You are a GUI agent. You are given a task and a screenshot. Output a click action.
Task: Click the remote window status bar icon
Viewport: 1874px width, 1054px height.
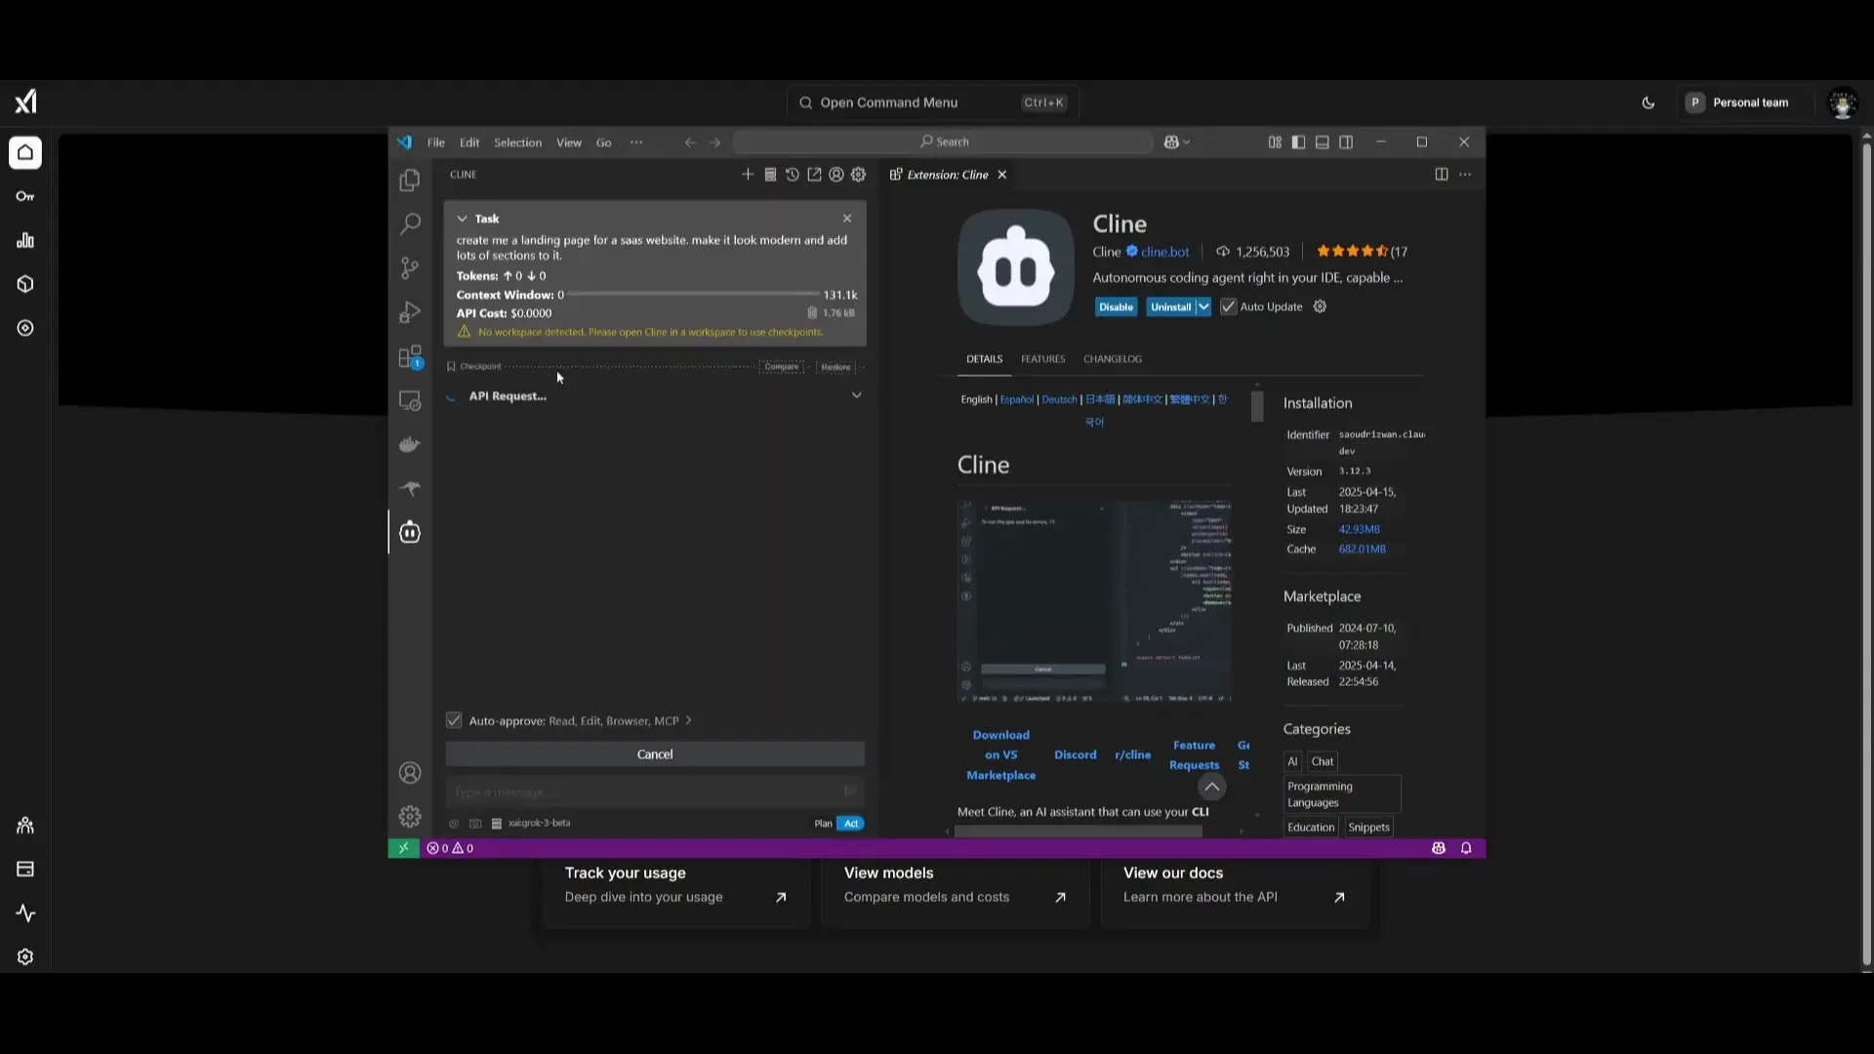403,848
